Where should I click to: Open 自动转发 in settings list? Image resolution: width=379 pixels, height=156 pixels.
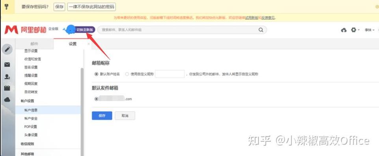[x=31, y=92]
